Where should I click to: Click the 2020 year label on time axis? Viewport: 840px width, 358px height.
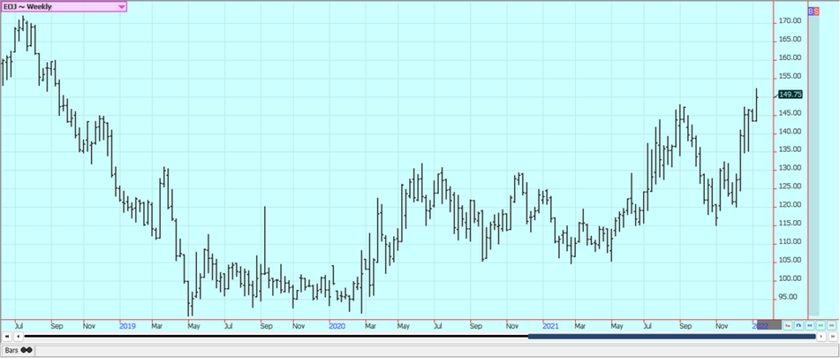point(337,325)
